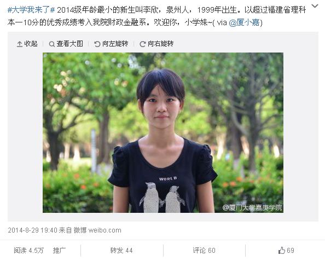Open the post options chevron dropdown

[315, 6]
